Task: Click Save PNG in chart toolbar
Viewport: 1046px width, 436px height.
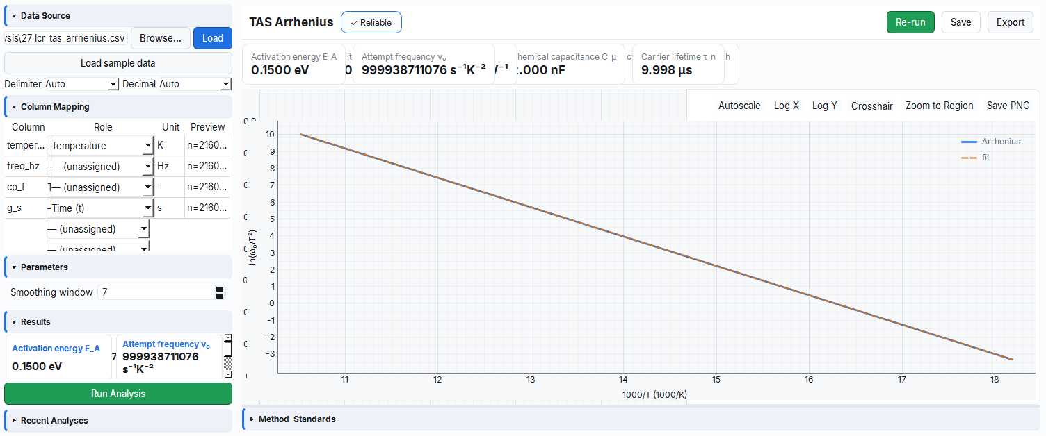Action: click(x=1008, y=106)
